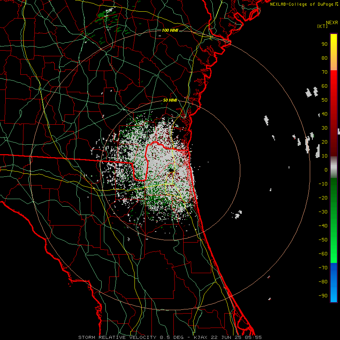Click the 90 value on the velocity scale
This screenshot has width=340, height=340.
click(x=325, y=44)
